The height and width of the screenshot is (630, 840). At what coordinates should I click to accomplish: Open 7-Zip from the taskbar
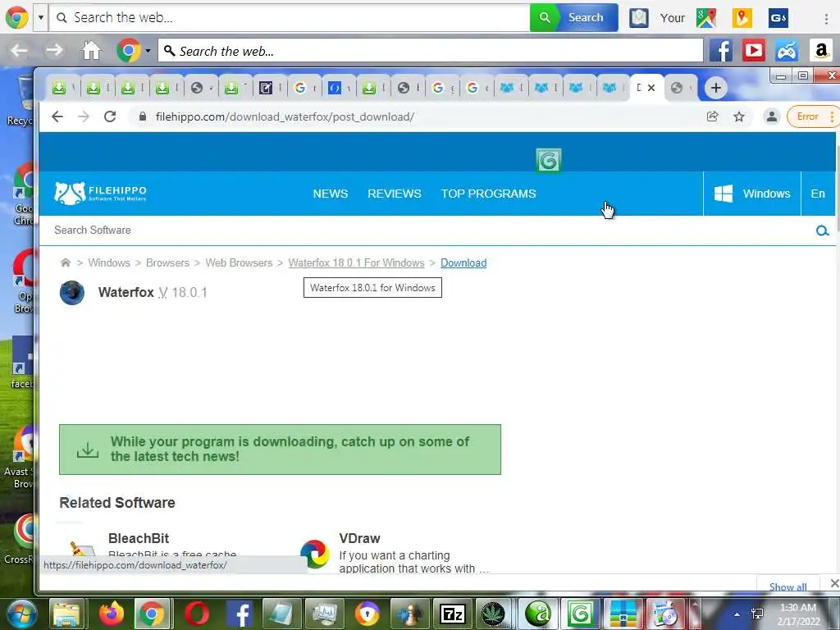point(453,614)
